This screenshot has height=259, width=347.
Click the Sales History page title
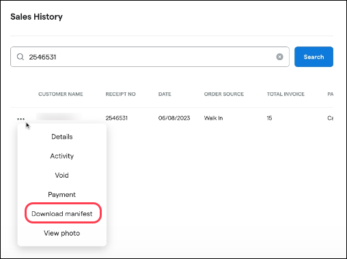[x=36, y=16]
